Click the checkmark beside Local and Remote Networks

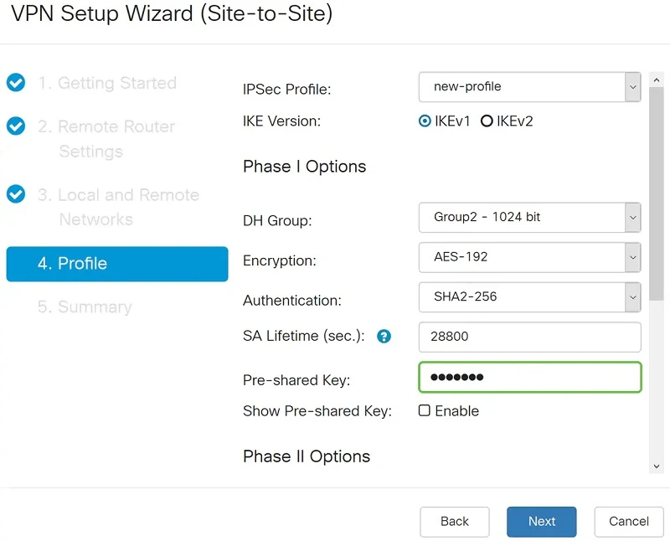pyautogui.click(x=16, y=194)
